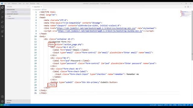Click UTF-8 encoding in status bar
The image size is (193, 108).
[x=166, y=105]
